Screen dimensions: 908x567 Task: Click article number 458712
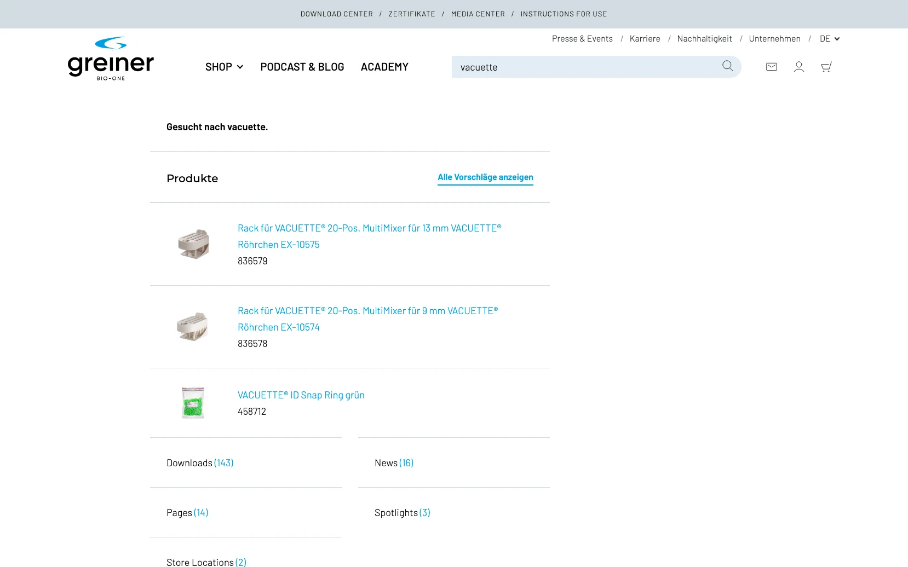pyautogui.click(x=252, y=412)
